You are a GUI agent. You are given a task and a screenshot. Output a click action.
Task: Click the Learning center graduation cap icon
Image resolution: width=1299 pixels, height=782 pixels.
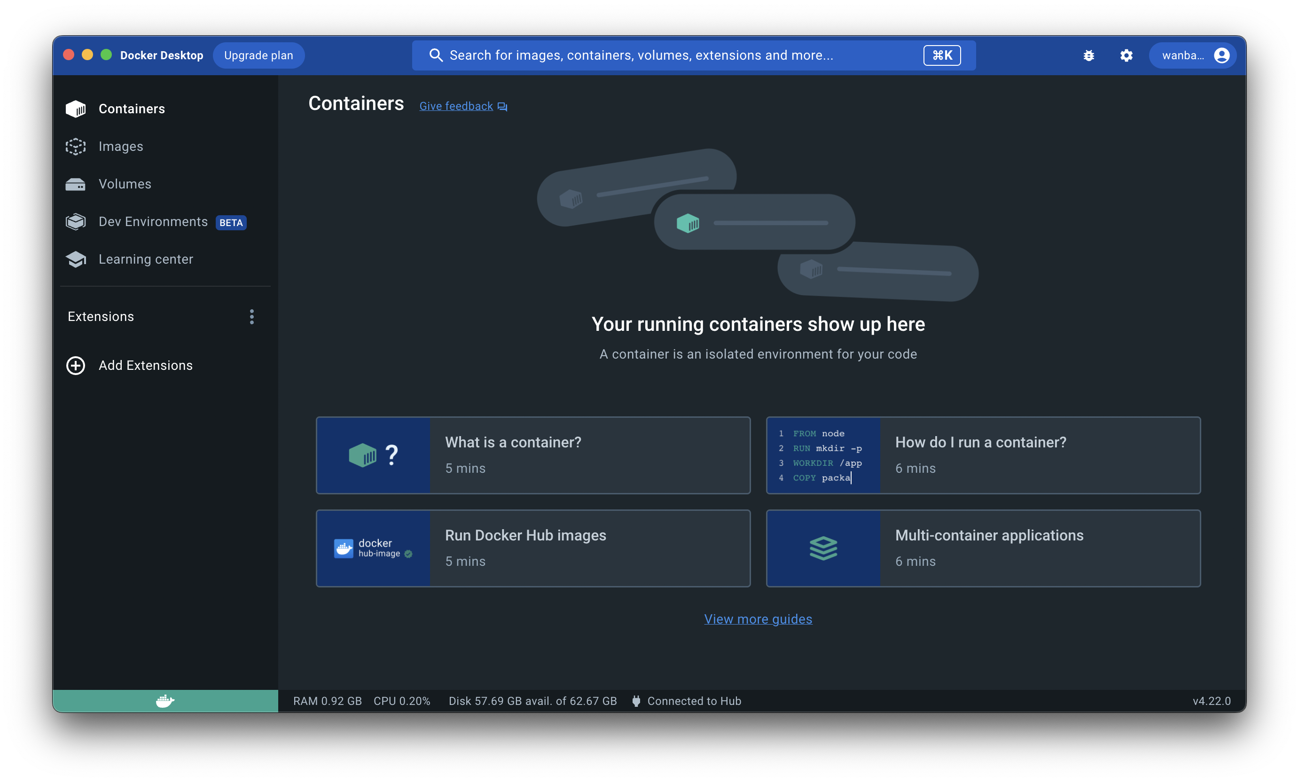[75, 259]
